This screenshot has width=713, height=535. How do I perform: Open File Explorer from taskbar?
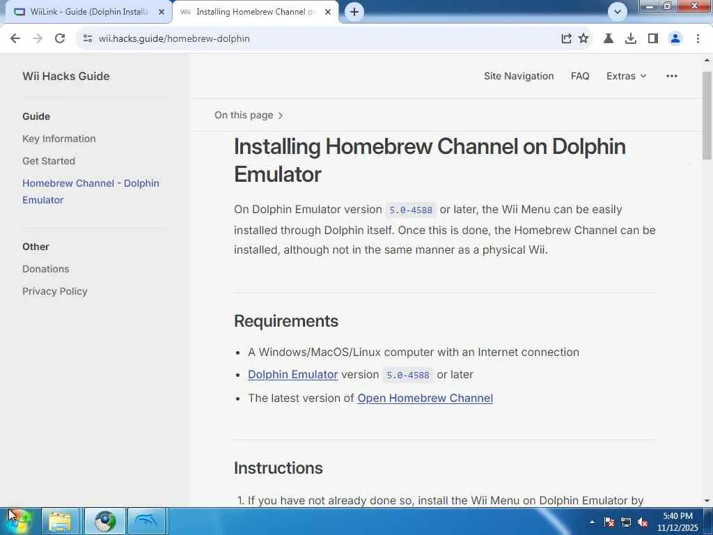pyautogui.click(x=60, y=521)
